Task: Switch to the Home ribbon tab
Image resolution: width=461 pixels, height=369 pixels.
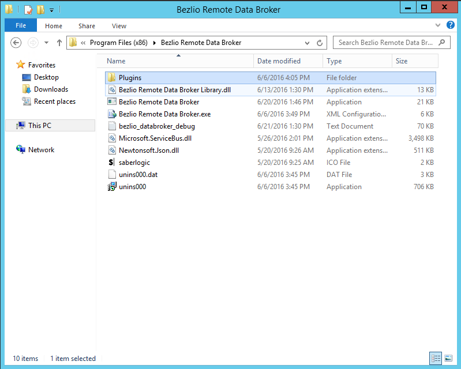Action: pyautogui.click(x=54, y=26)
